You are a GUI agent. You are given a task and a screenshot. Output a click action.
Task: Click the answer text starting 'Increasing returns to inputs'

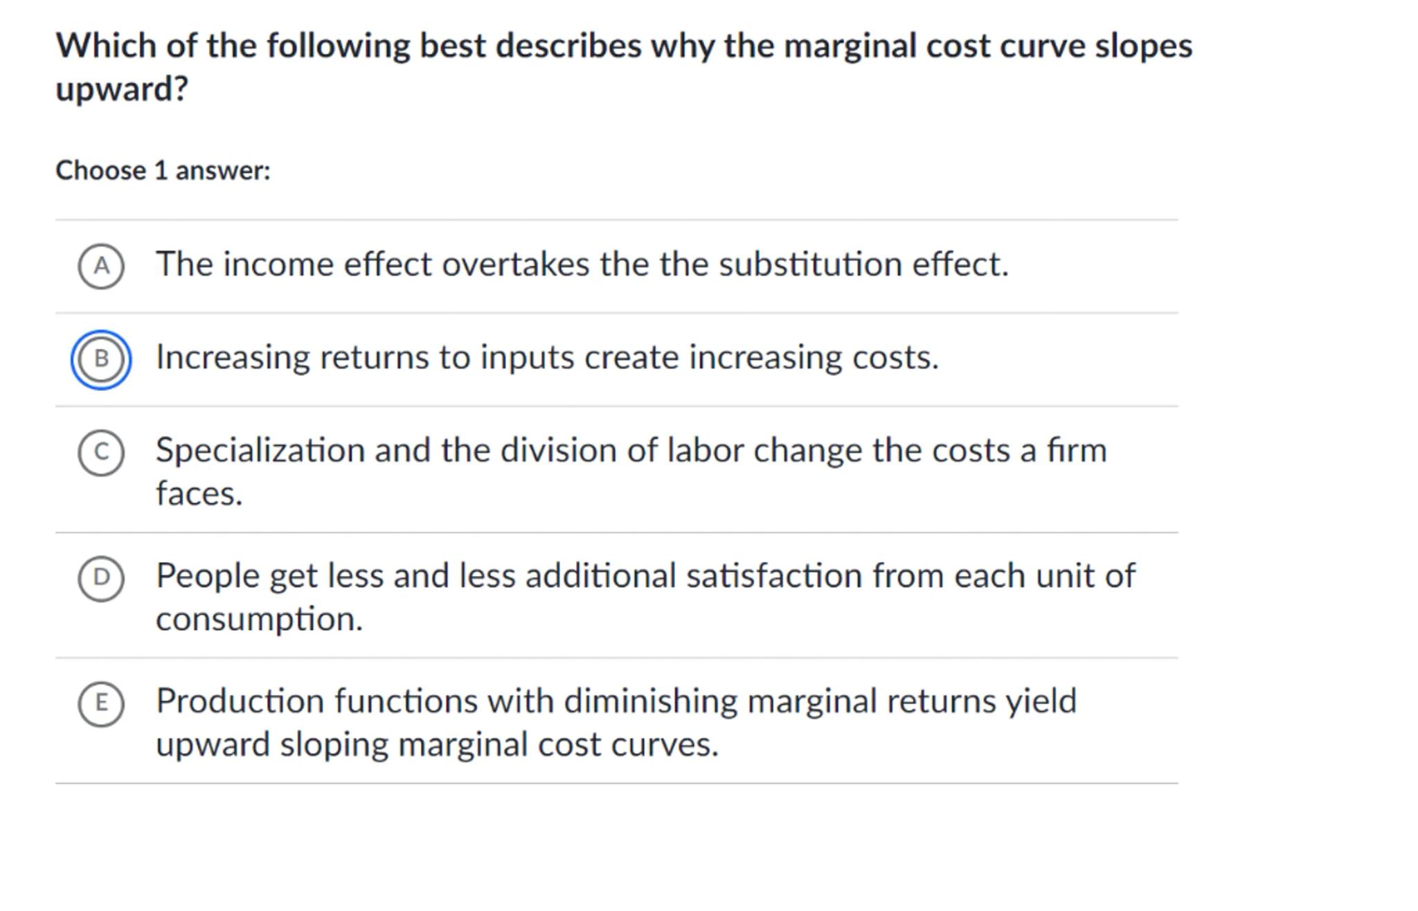[x=547, y=358]
